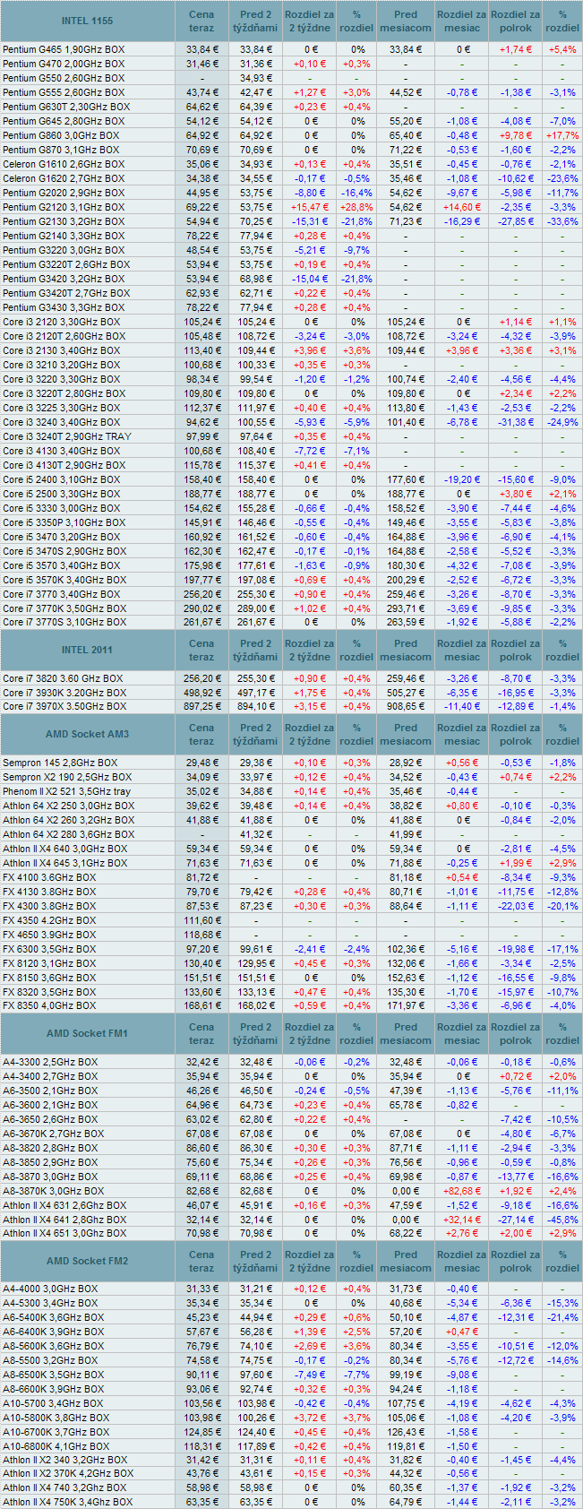Click Pred mesiacom header in AMD Socket FM2 section
Viewport: 583px width, 1509px height.
(406, 1261)
